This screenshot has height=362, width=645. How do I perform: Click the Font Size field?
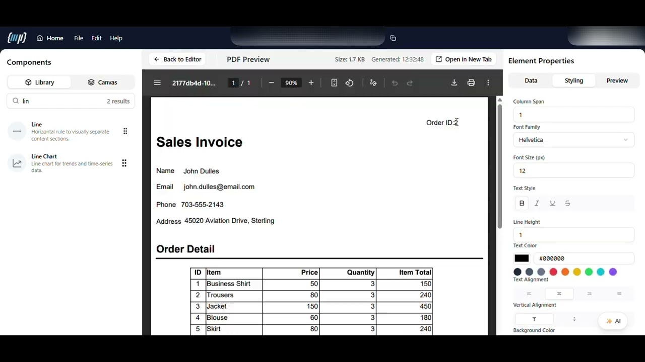[573, 171]
